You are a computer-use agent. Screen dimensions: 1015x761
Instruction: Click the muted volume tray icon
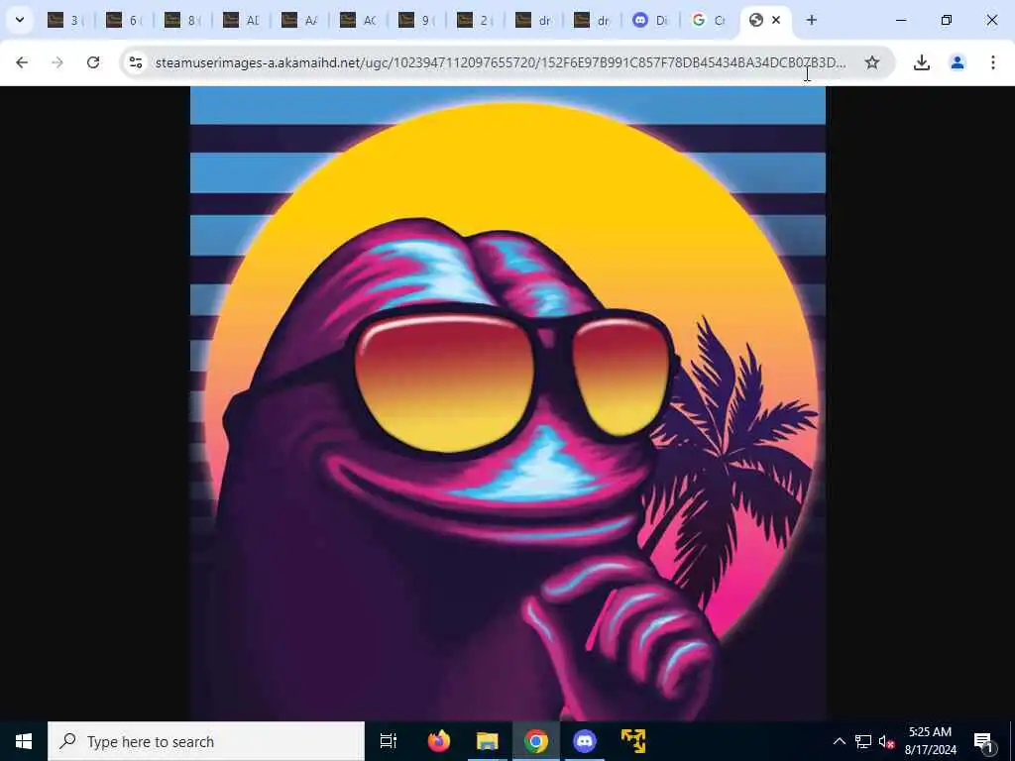pyautogui.click(x=886, y=741)
